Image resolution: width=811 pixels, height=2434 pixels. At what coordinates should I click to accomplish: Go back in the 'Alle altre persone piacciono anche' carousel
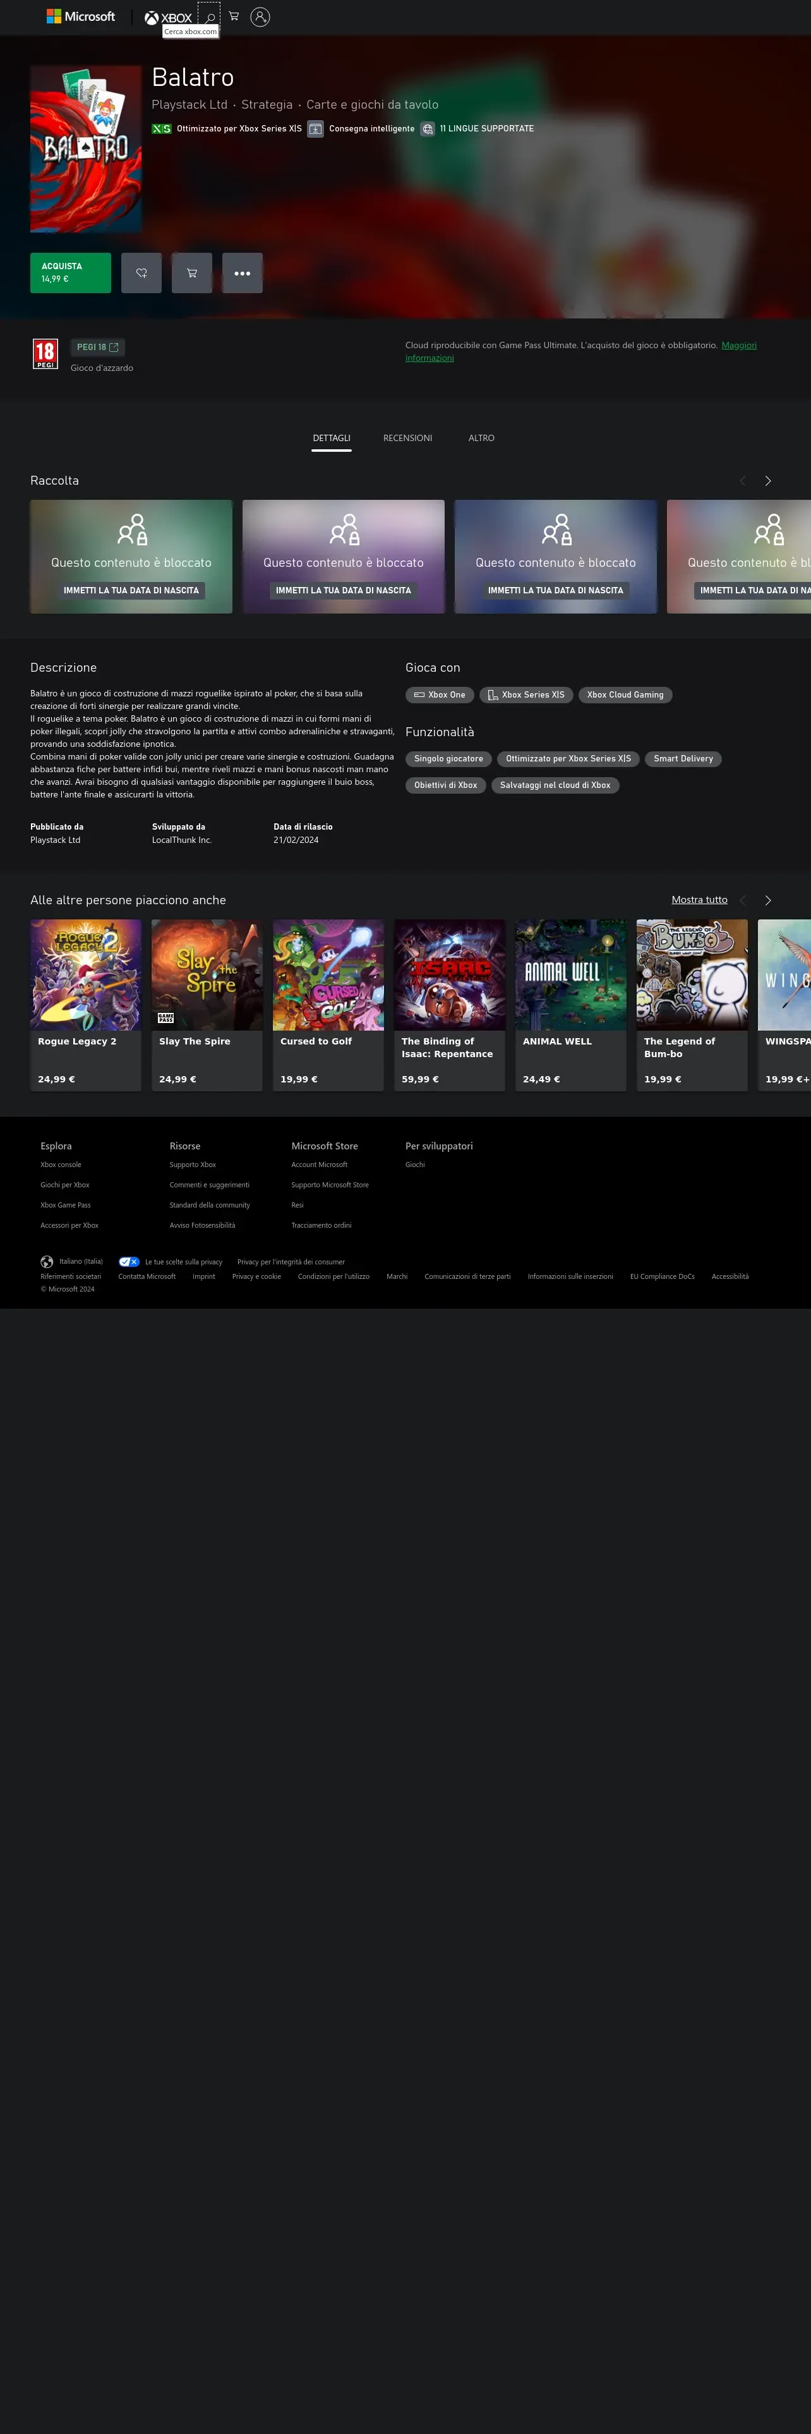(742, 900)
